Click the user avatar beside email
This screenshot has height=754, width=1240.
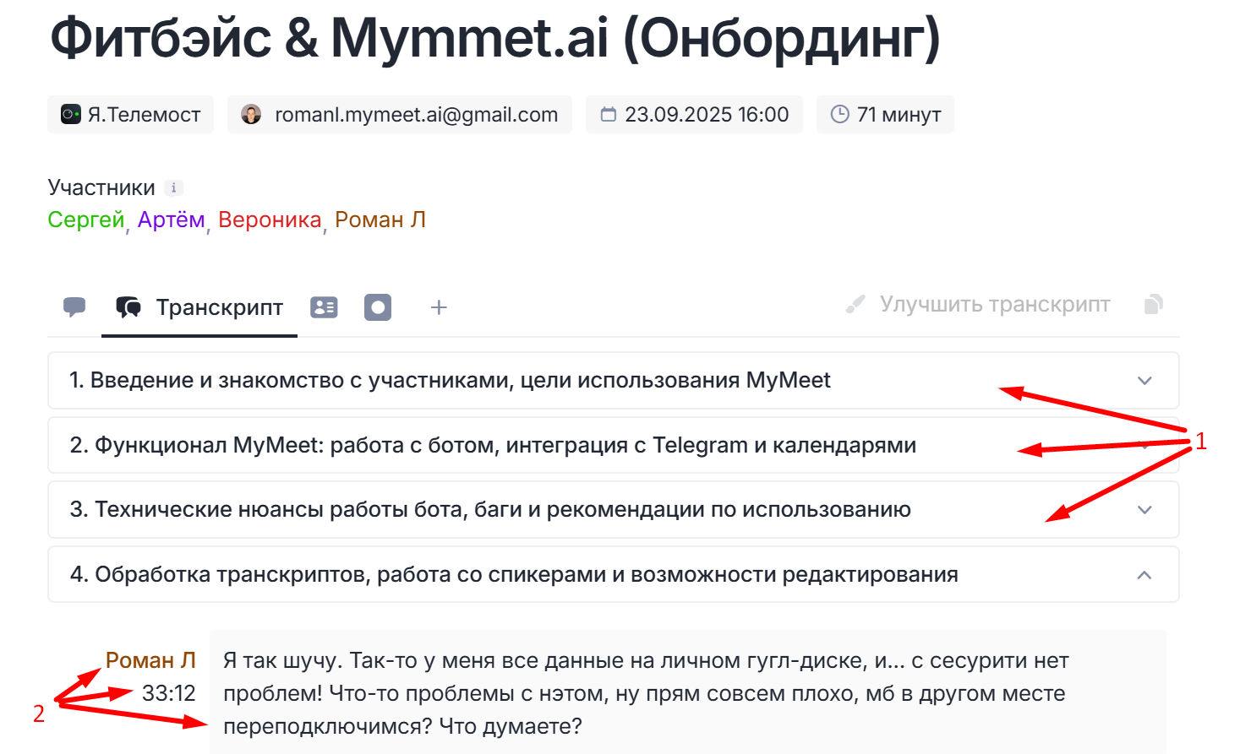point(251,115)
